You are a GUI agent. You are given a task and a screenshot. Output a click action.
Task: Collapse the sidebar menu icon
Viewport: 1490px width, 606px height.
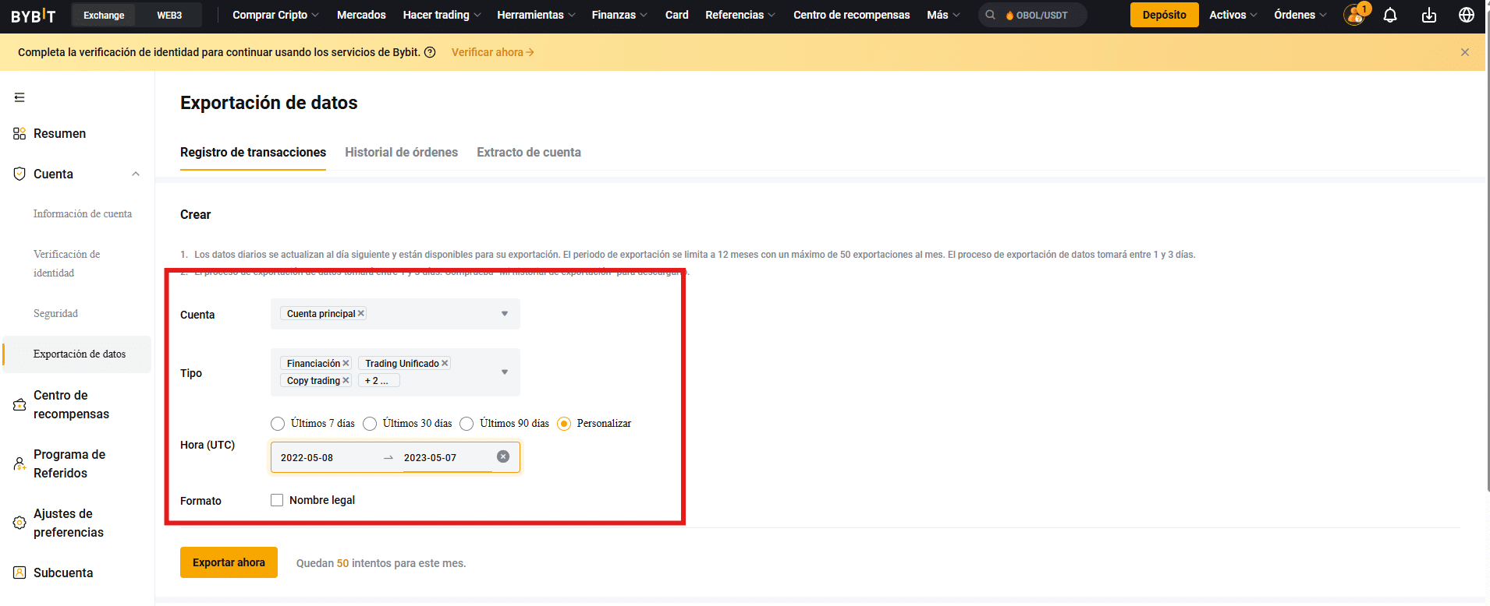20,97
